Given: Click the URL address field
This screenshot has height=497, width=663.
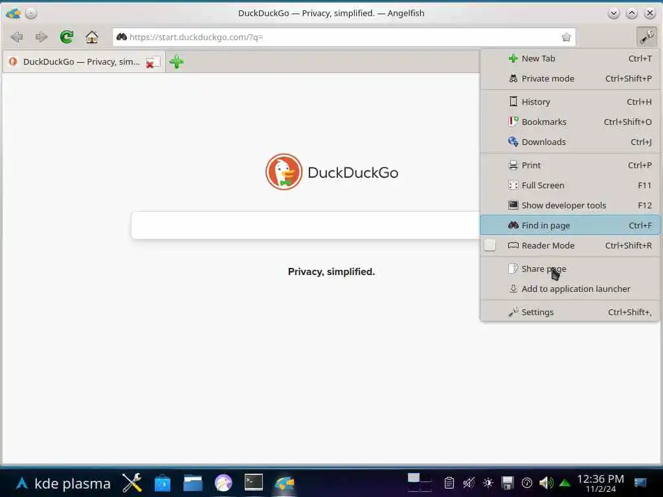Looking at the screenshot, I should click(343, 37).
